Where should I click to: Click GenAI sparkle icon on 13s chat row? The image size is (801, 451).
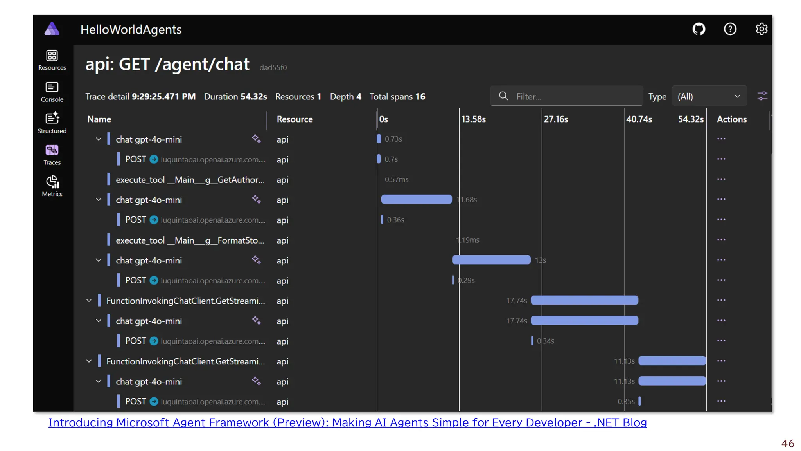(256, 260)
